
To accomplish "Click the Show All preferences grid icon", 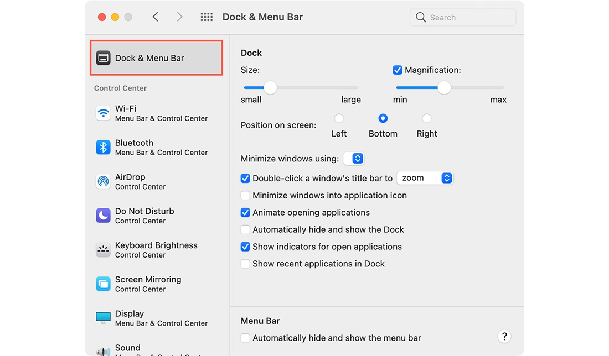I will point(207,17).
